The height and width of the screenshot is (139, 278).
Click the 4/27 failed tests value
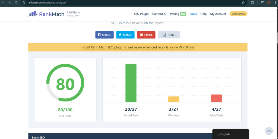tap(216, 109)
